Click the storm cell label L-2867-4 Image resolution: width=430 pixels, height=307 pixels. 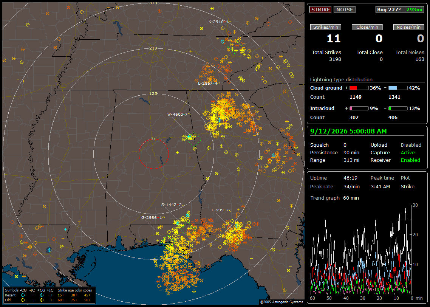tap(209, 84)
